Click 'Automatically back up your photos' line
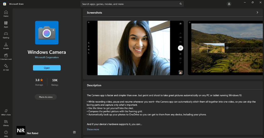 [x=147, y=114]
